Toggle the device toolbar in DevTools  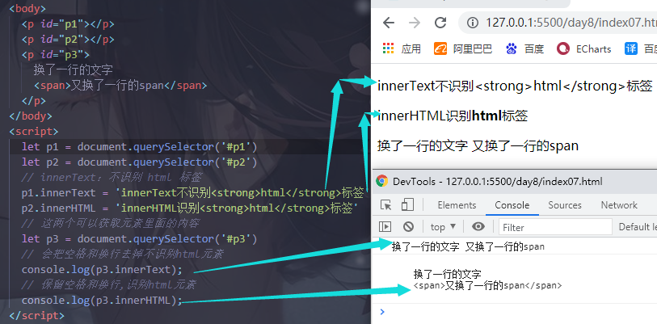(407, 205)
